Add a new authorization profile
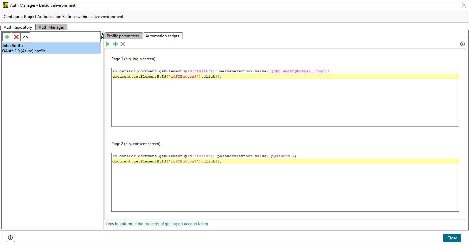This screenshot has width=469, height=245. 7,37
